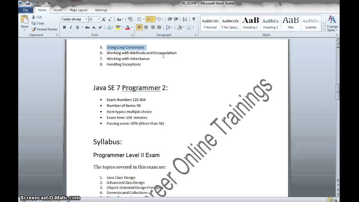This screenshot has height=202, width=359.
Task: Click 'Working with Inheritance' list item
Action: coord(128,59)
